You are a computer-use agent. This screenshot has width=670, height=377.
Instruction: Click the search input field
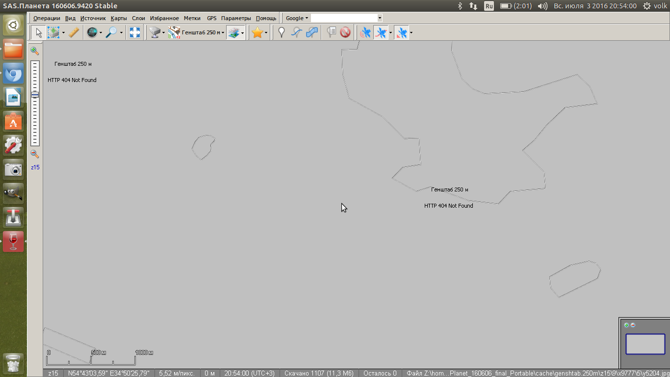[x=343, y=18]
